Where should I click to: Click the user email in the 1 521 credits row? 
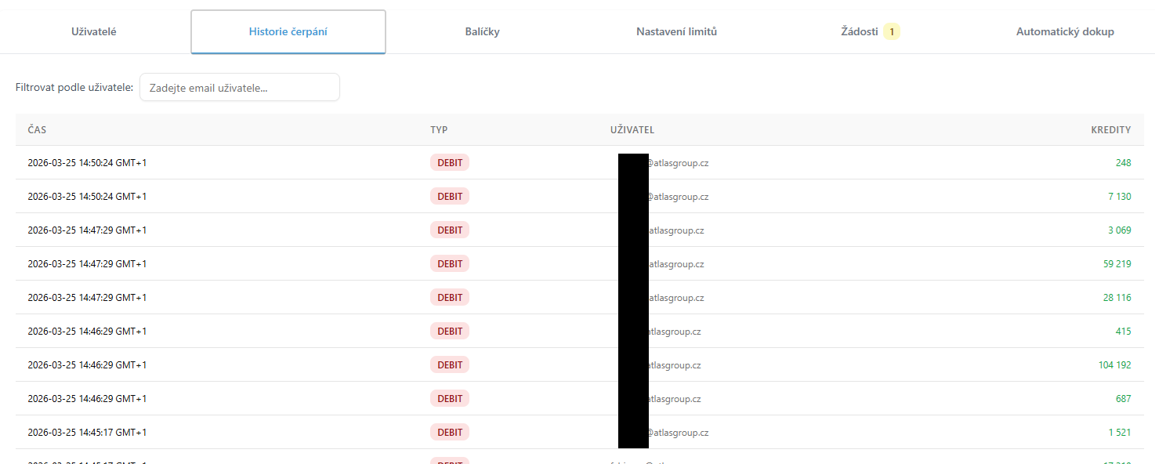(677, 433)
